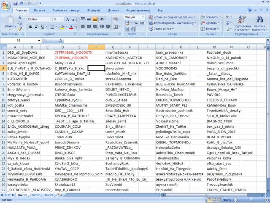
Task: Open Conditional Formatting (Условное форматирование) dropdown
Action: pos(173,17)
